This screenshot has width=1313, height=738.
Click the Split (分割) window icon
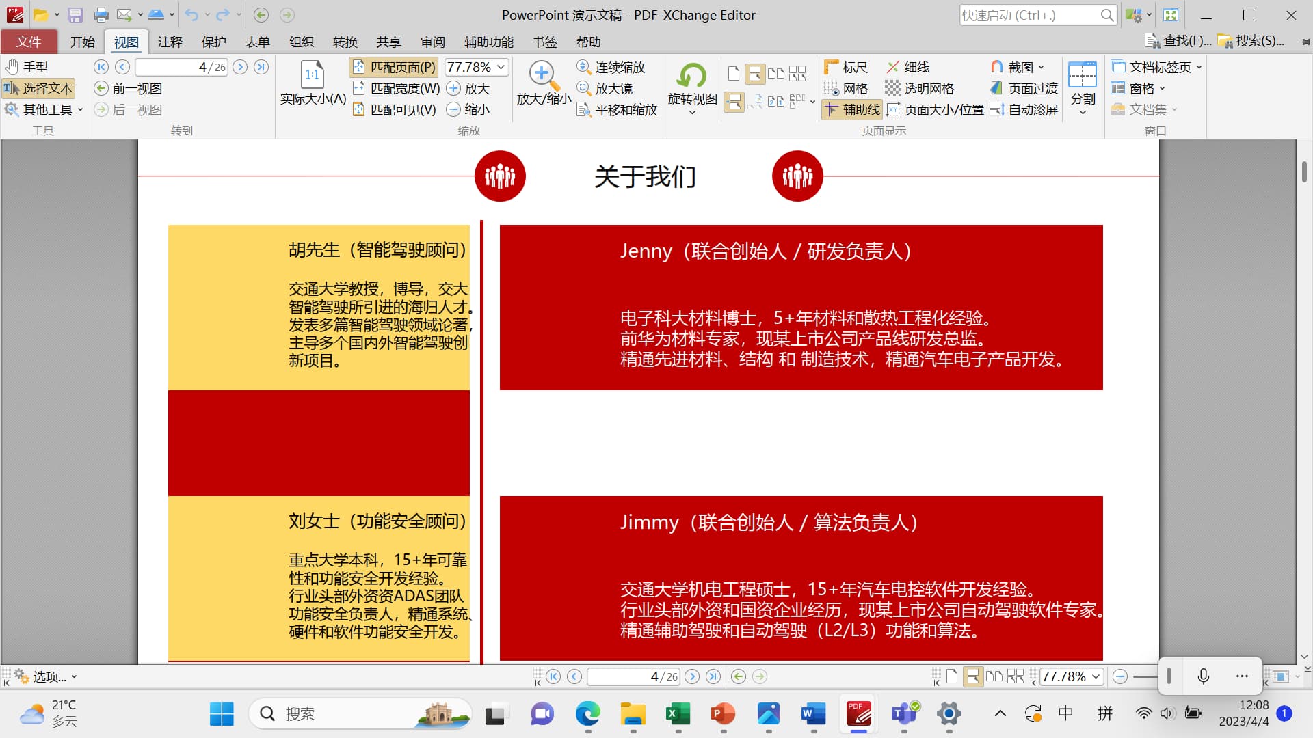click(x=1083, y=75)
